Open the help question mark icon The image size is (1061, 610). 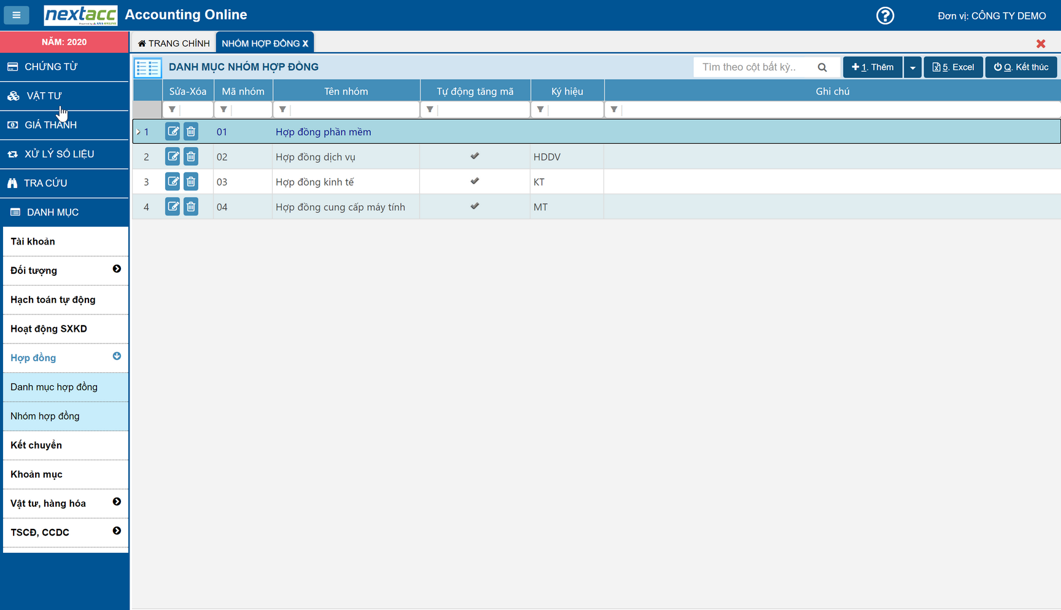pyautogui.click(x=885, y=15)
